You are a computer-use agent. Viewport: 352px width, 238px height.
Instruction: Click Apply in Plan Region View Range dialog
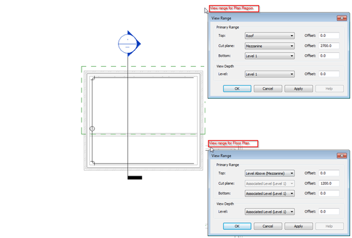pyautogui.click(x=298, y=88)
